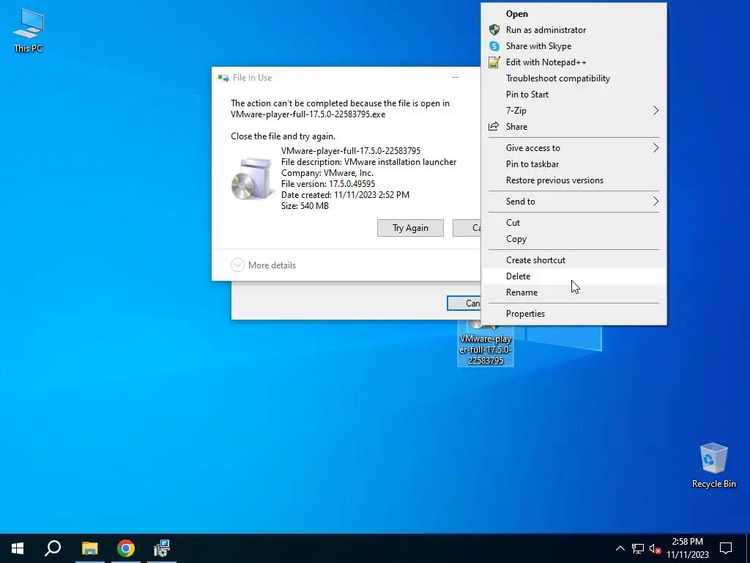Choose Pin to Start

click(573, 95)
